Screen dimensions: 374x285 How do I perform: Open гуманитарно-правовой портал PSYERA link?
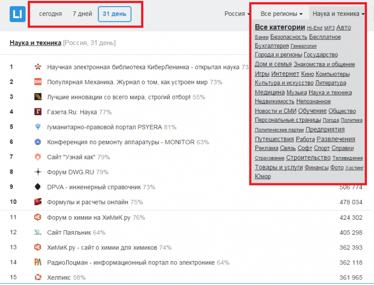(104, 127)
